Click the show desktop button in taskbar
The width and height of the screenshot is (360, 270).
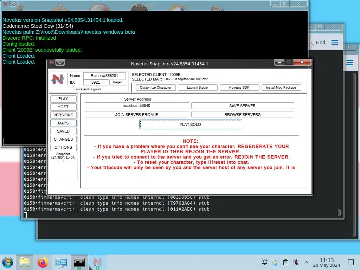coord(351,262)
